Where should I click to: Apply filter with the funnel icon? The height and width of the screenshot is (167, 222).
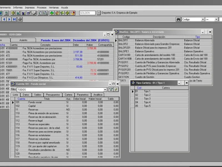pos(111,90)
